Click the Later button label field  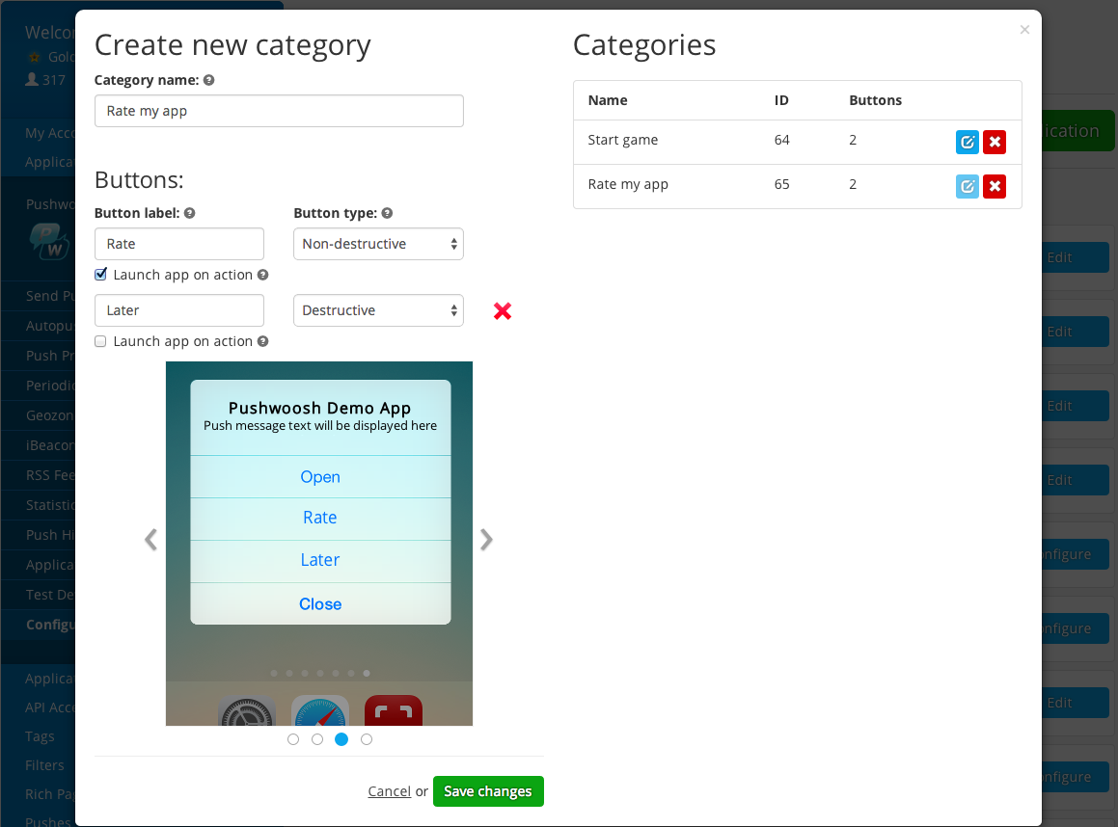coord(179,310)
